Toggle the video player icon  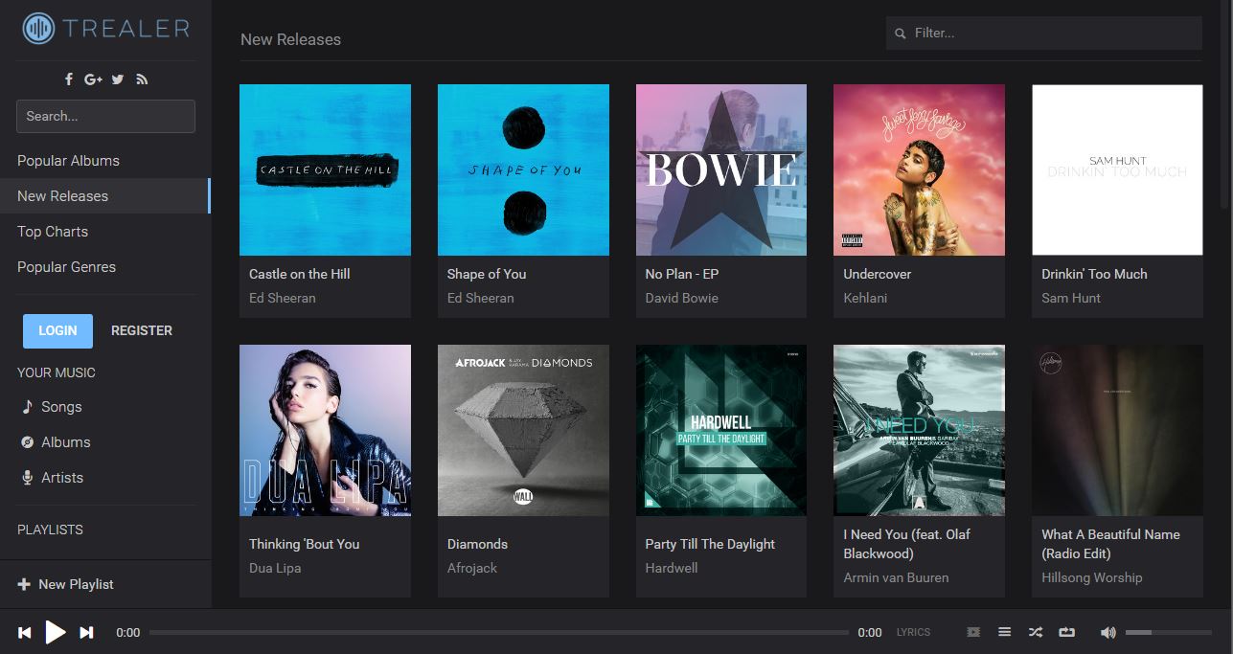pyautogui.click(x=973, y=632)
